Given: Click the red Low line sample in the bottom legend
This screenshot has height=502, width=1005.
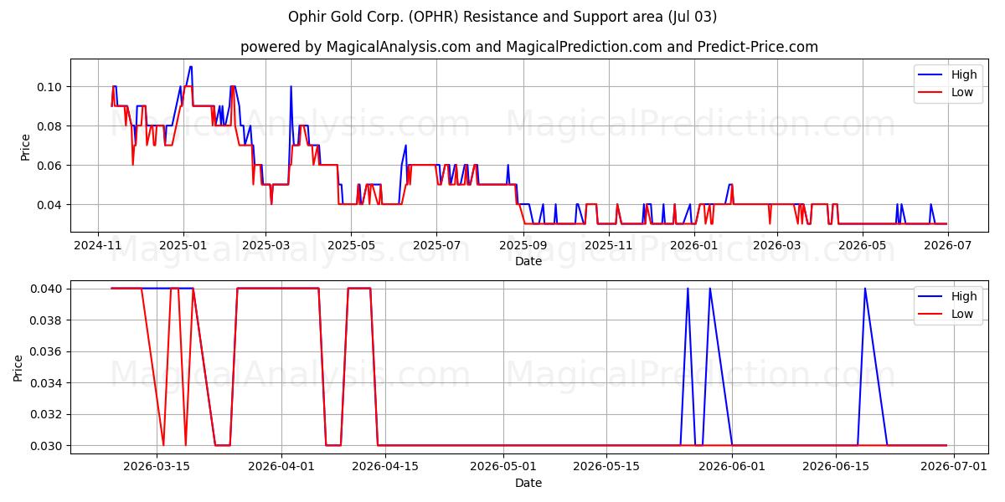Looking at the screenshot, I should tap(931, 315).
